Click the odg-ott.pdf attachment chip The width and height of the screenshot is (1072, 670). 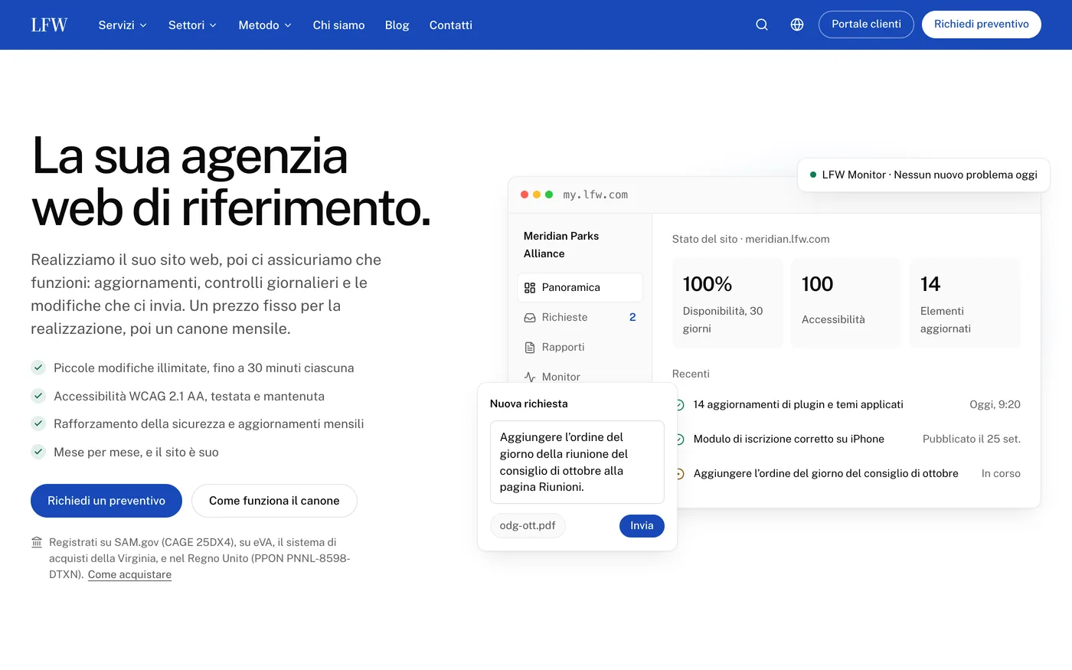tap(528, 526)
